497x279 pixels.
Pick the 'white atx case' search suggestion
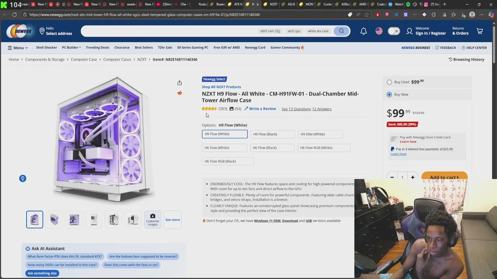(x=318, y=31)
